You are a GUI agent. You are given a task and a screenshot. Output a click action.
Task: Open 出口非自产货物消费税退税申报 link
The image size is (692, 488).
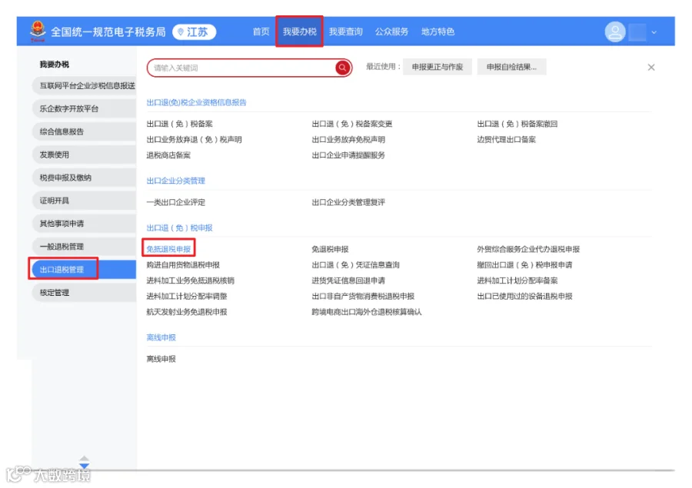(363, 296)
